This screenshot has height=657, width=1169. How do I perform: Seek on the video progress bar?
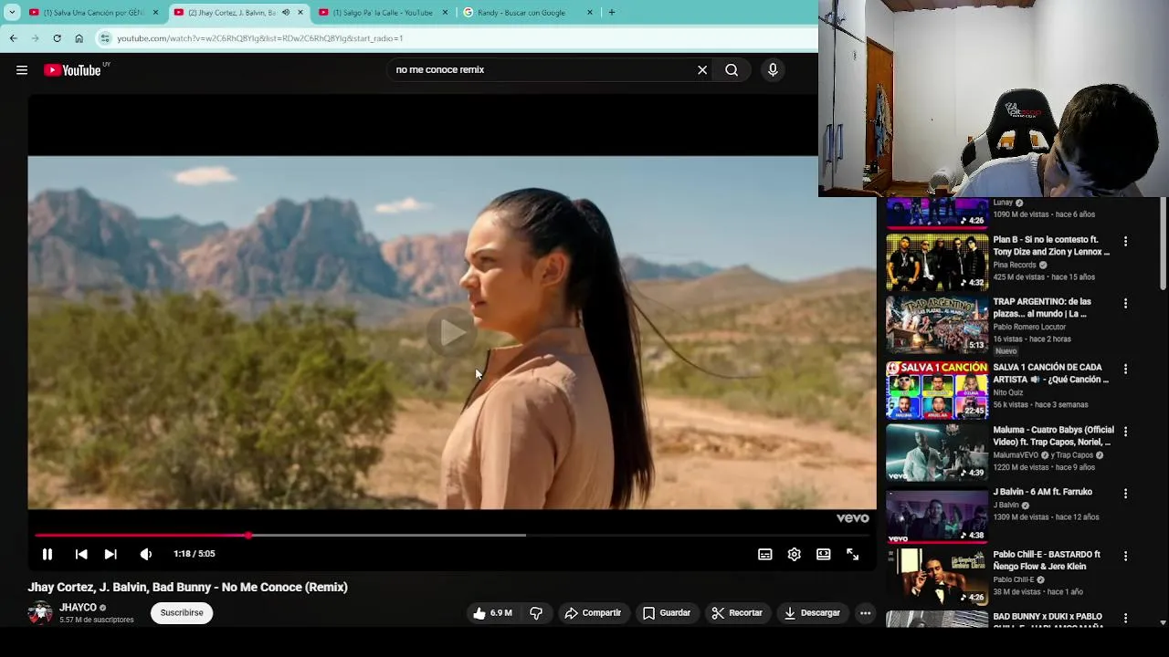pos(452,536)
